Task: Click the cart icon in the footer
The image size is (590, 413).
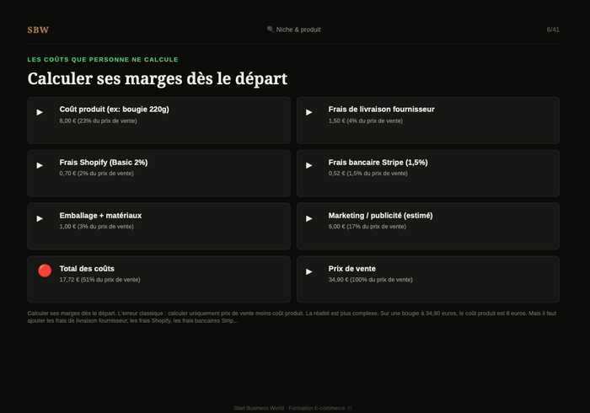Action: pyautogui.click(x=350, y=408)
